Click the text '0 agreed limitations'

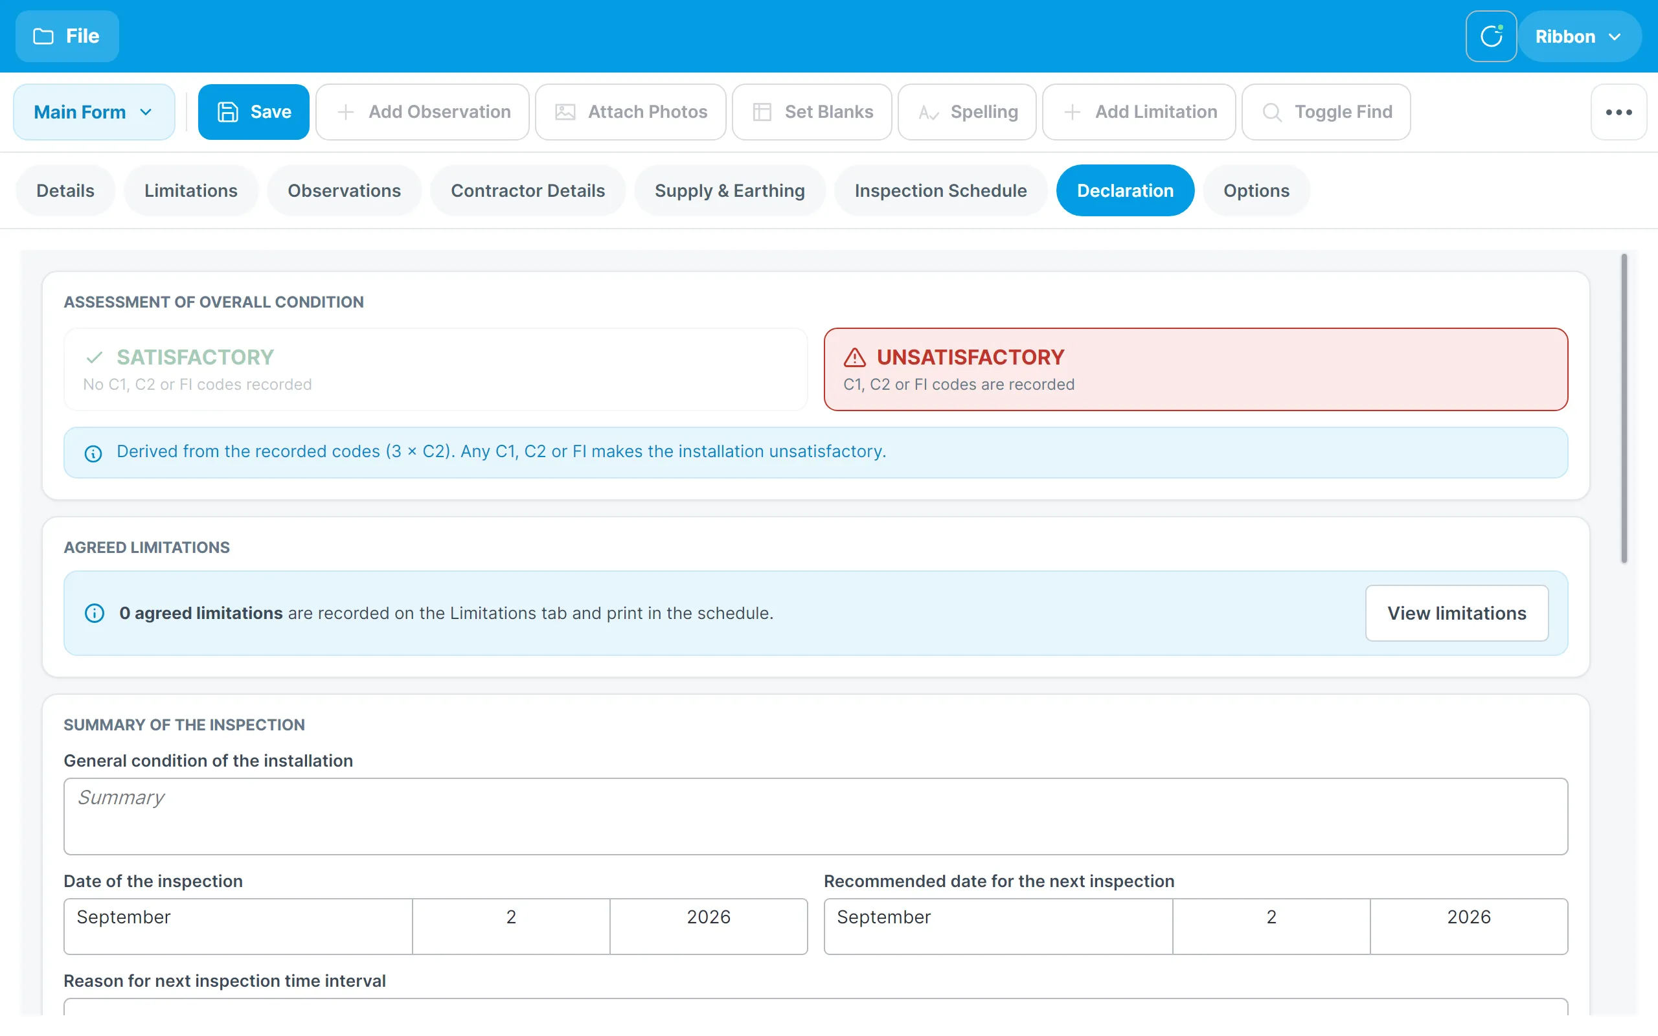click(201, 613)
